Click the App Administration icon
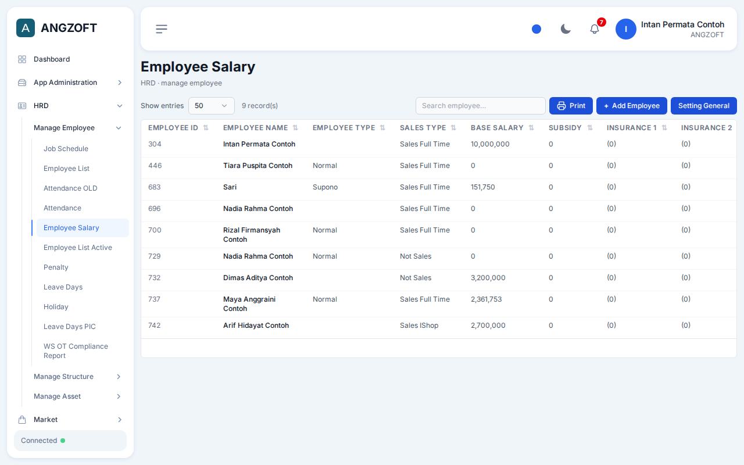The width and height of the screenshot is (744, 465). coord(22,83)
